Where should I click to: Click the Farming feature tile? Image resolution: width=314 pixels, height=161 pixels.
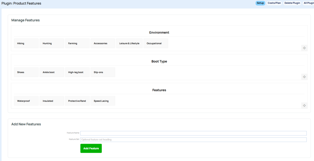[x=77, y=43]
